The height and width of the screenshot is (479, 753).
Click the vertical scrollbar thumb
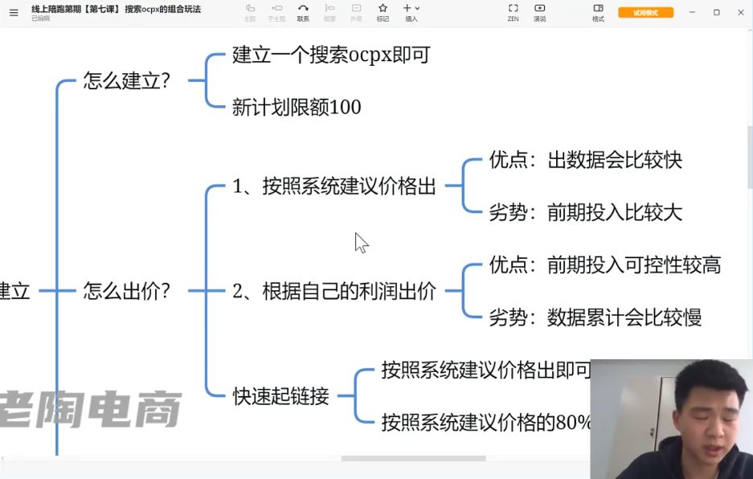coord(750,156)
